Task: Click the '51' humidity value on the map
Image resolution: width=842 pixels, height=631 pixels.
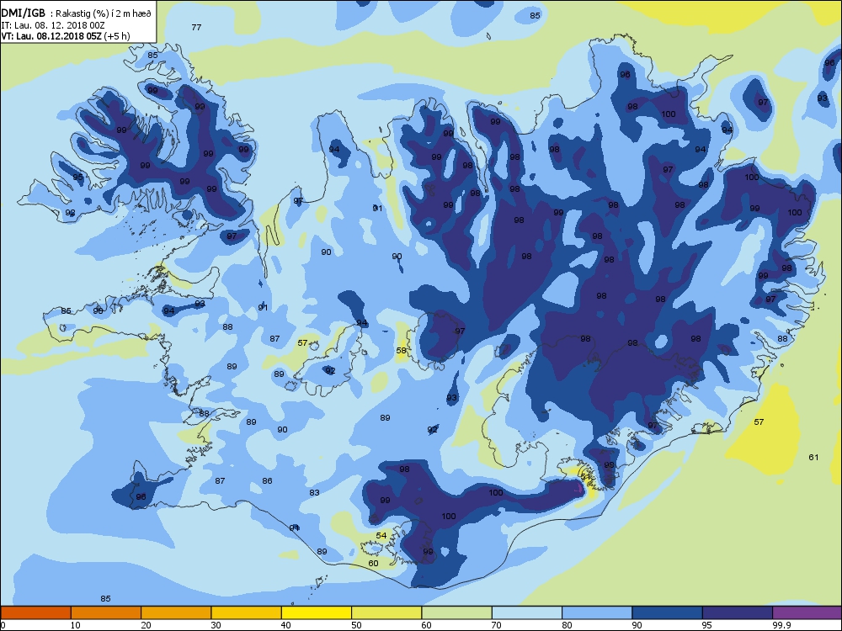Action: pos(585,476)
